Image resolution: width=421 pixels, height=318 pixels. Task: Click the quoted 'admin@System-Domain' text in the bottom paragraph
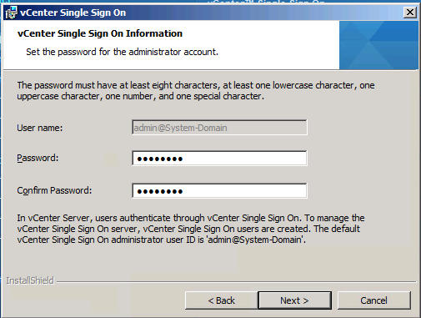255,240
